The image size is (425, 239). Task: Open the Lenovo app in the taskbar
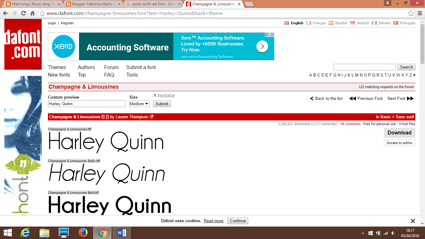[x=64, y=233]
